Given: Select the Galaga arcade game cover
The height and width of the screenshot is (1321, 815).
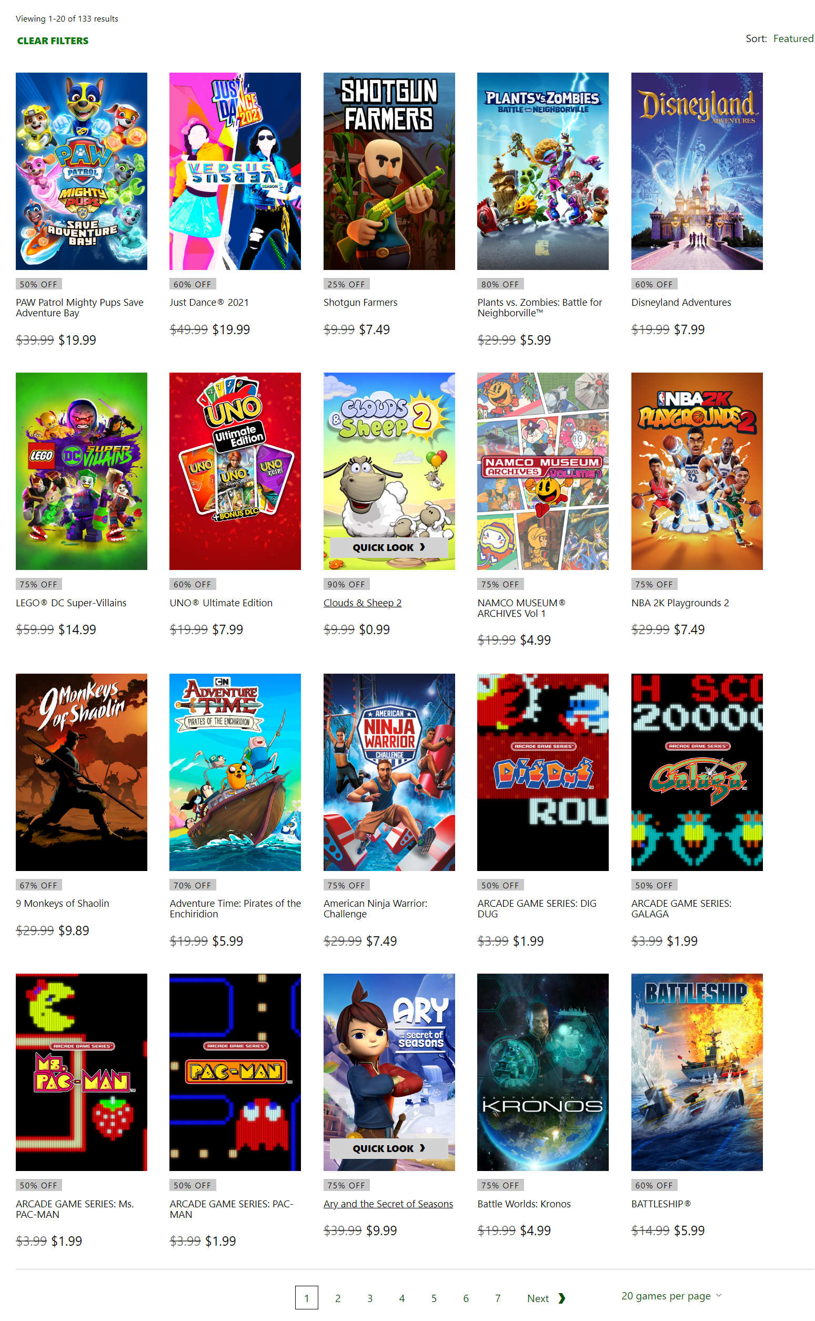Looking at the screenshot, I should click(697, 772).
